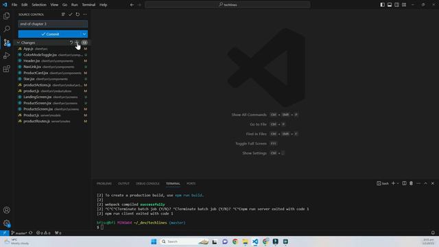Open the techlines command center search

pos(228,5)
